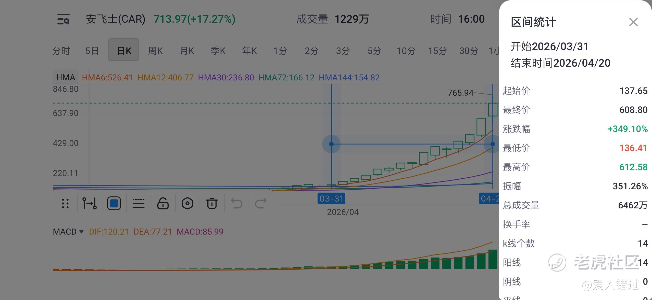
Task: Switch to 周K chart tab
Action: (x=155, y=51)
